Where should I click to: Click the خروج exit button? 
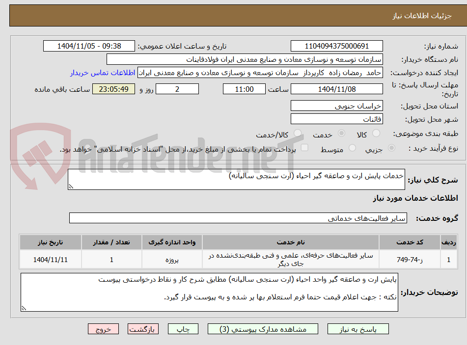[x=103, y=329]
